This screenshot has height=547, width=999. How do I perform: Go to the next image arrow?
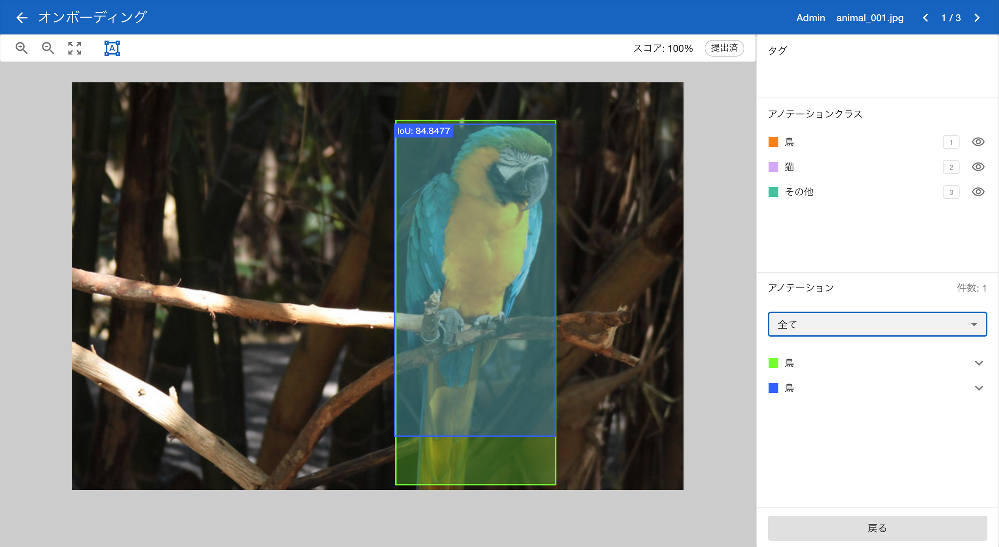(977, 18)
